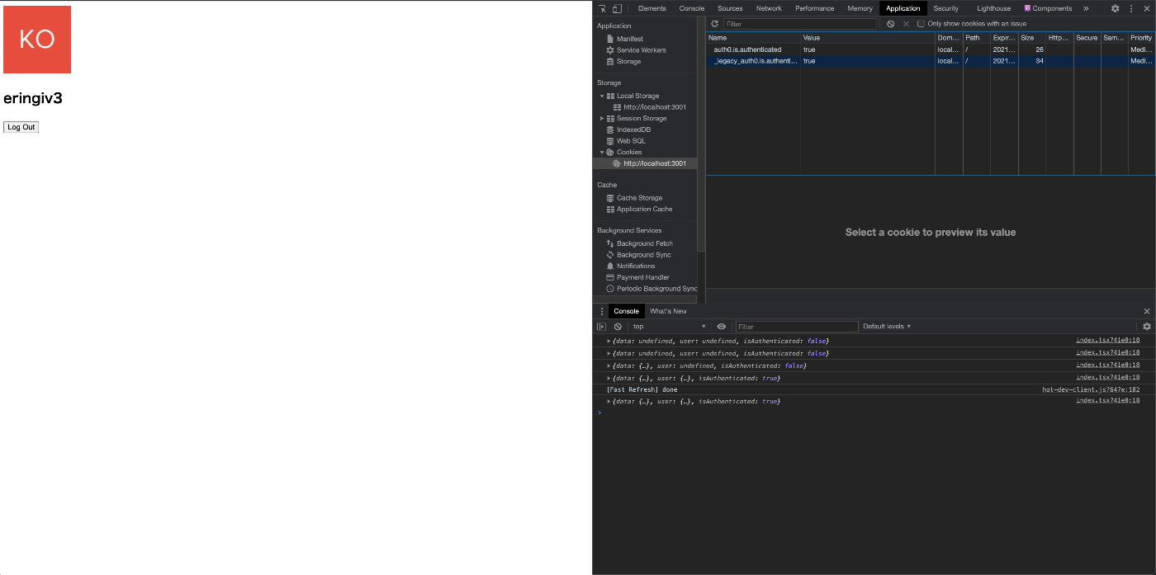Screen dimensions: 1156x575
Task: Open the DevTools three-dot customize menu
Action: 1131,8
